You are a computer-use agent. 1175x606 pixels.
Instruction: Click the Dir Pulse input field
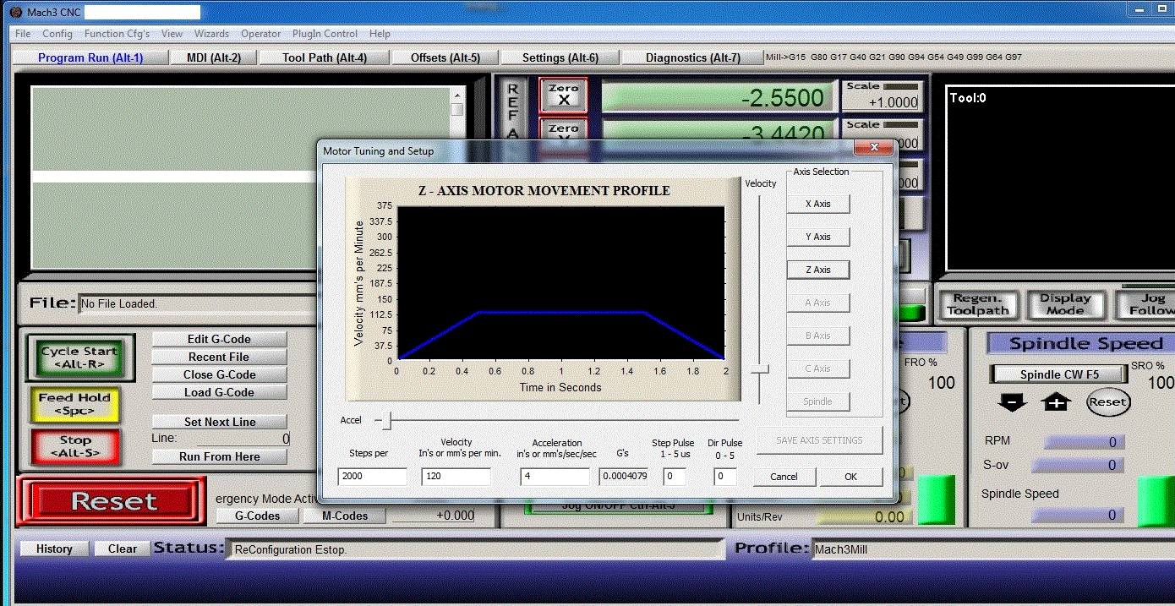[x=725, y=477]
